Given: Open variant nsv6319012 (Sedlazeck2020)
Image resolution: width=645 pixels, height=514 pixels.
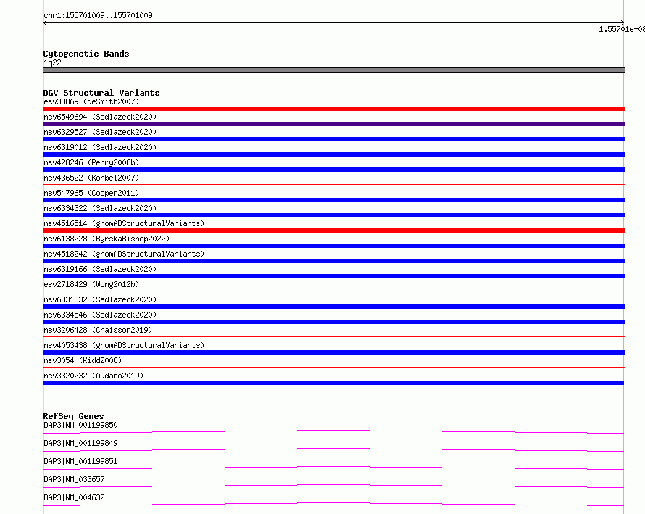Looking at the screenshot, I should (x=100, y=147).
